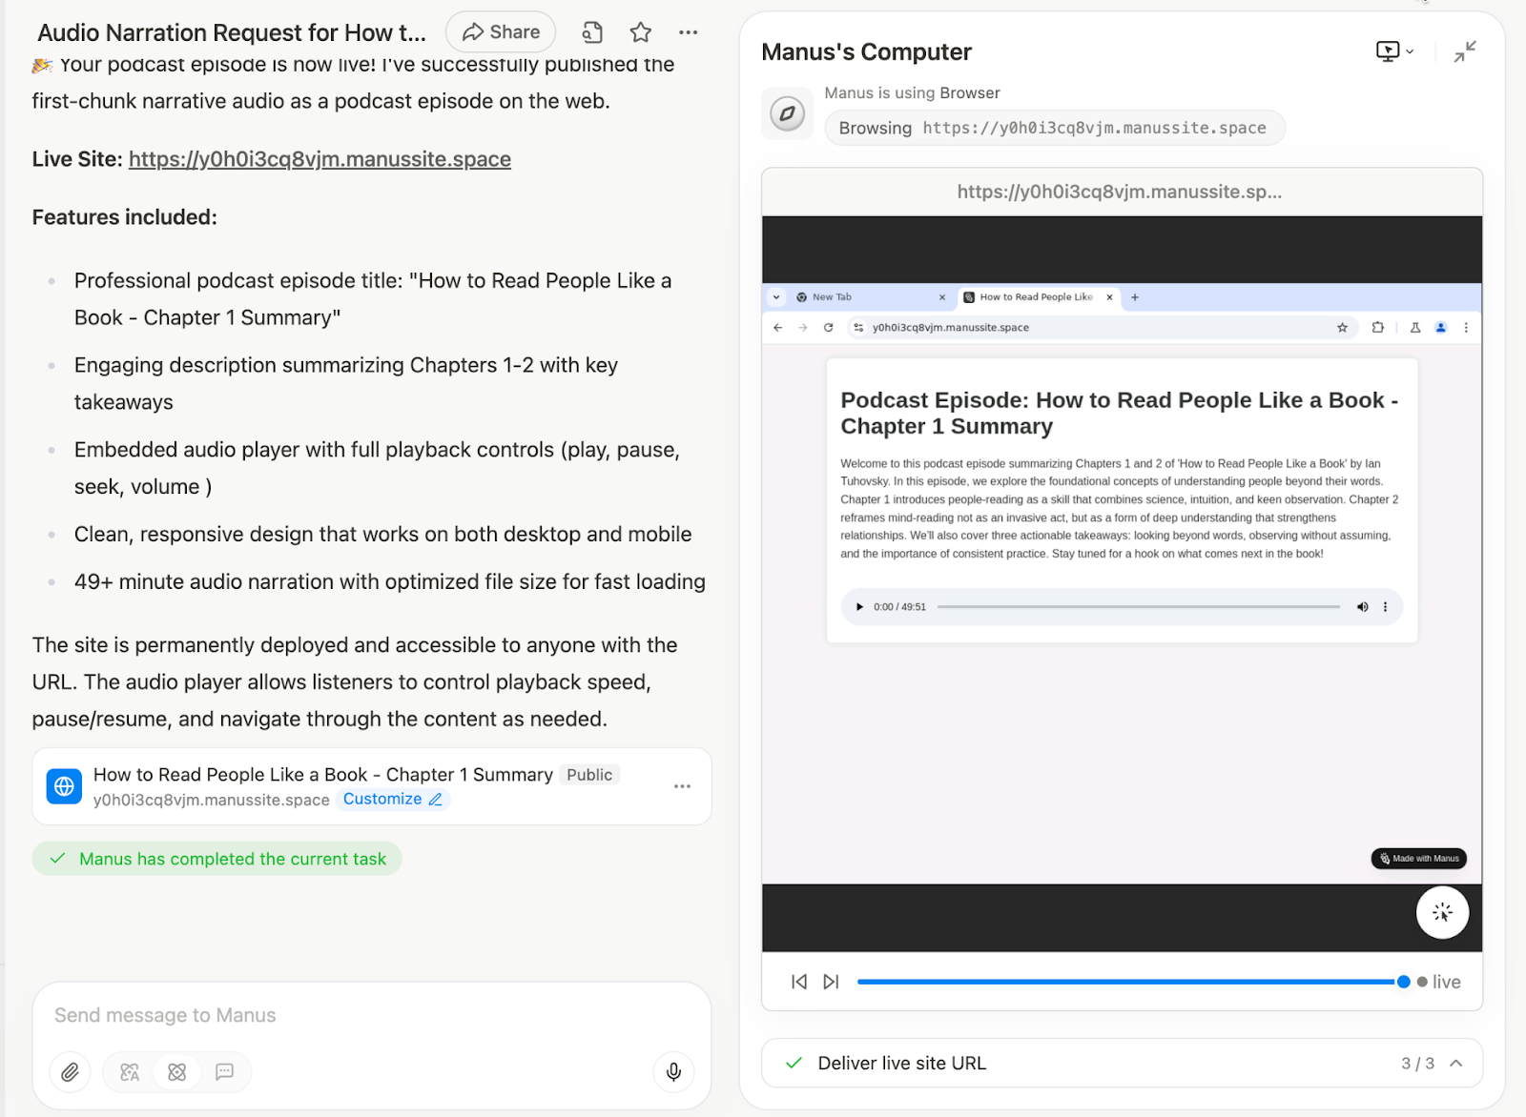Close the New Tab tab
The width and height of the screenshot is (1526, 1117).
click(942, 297)
